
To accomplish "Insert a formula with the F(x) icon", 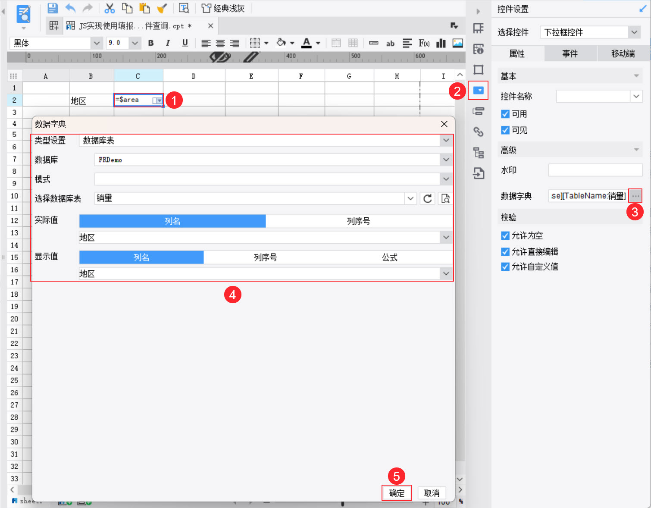I will (424, 43).
